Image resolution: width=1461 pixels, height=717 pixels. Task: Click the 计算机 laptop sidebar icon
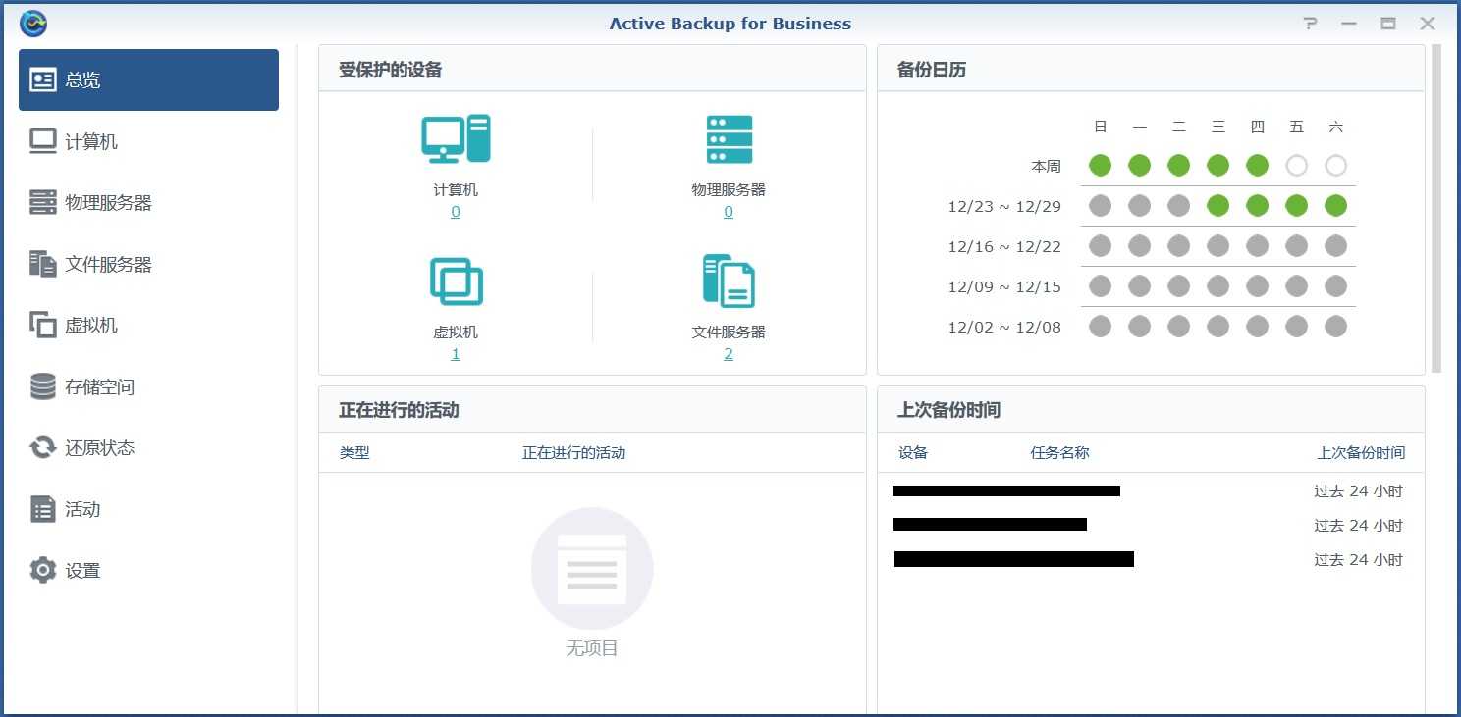pyautogui.click(x=43, y=141)
